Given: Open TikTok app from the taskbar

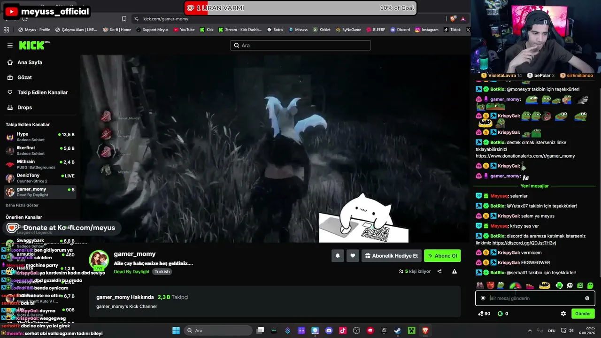Looking at the screenshot, I should 343,330.
